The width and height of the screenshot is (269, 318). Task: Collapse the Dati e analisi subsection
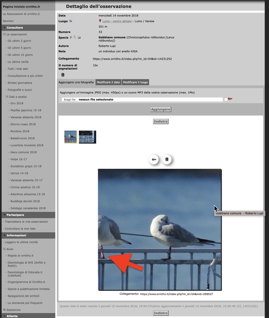7,97
